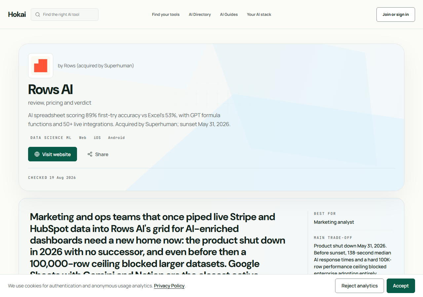Screen dimensions: 423x297
Task: Click the Rows AI heading
Action: tap(50, 89)
